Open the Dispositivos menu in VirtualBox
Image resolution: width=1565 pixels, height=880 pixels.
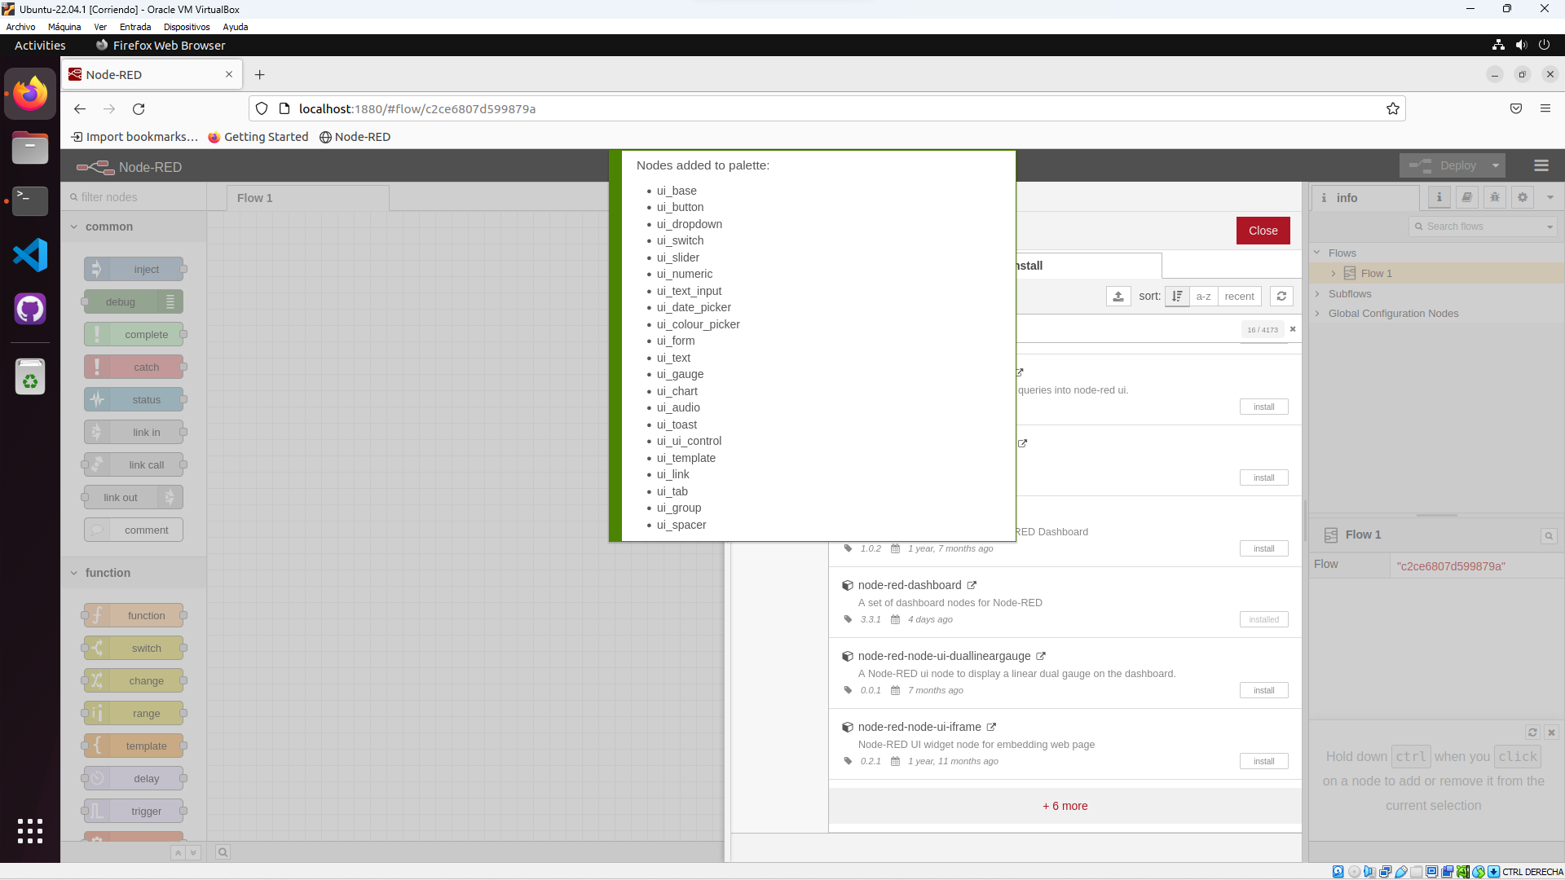click(187, 27)
